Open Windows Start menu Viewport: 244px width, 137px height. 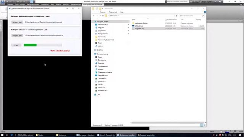click(2, 135)
